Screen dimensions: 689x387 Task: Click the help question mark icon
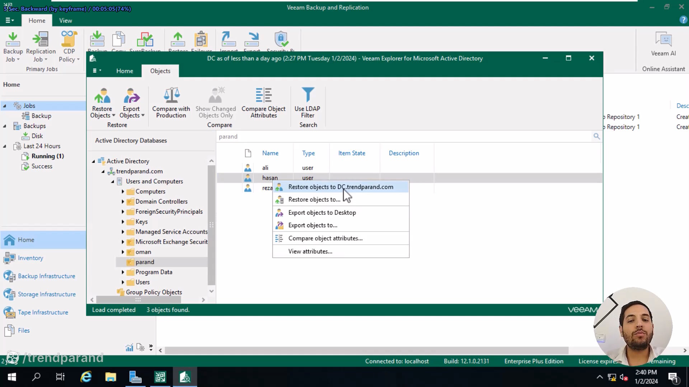click(683, 20)
